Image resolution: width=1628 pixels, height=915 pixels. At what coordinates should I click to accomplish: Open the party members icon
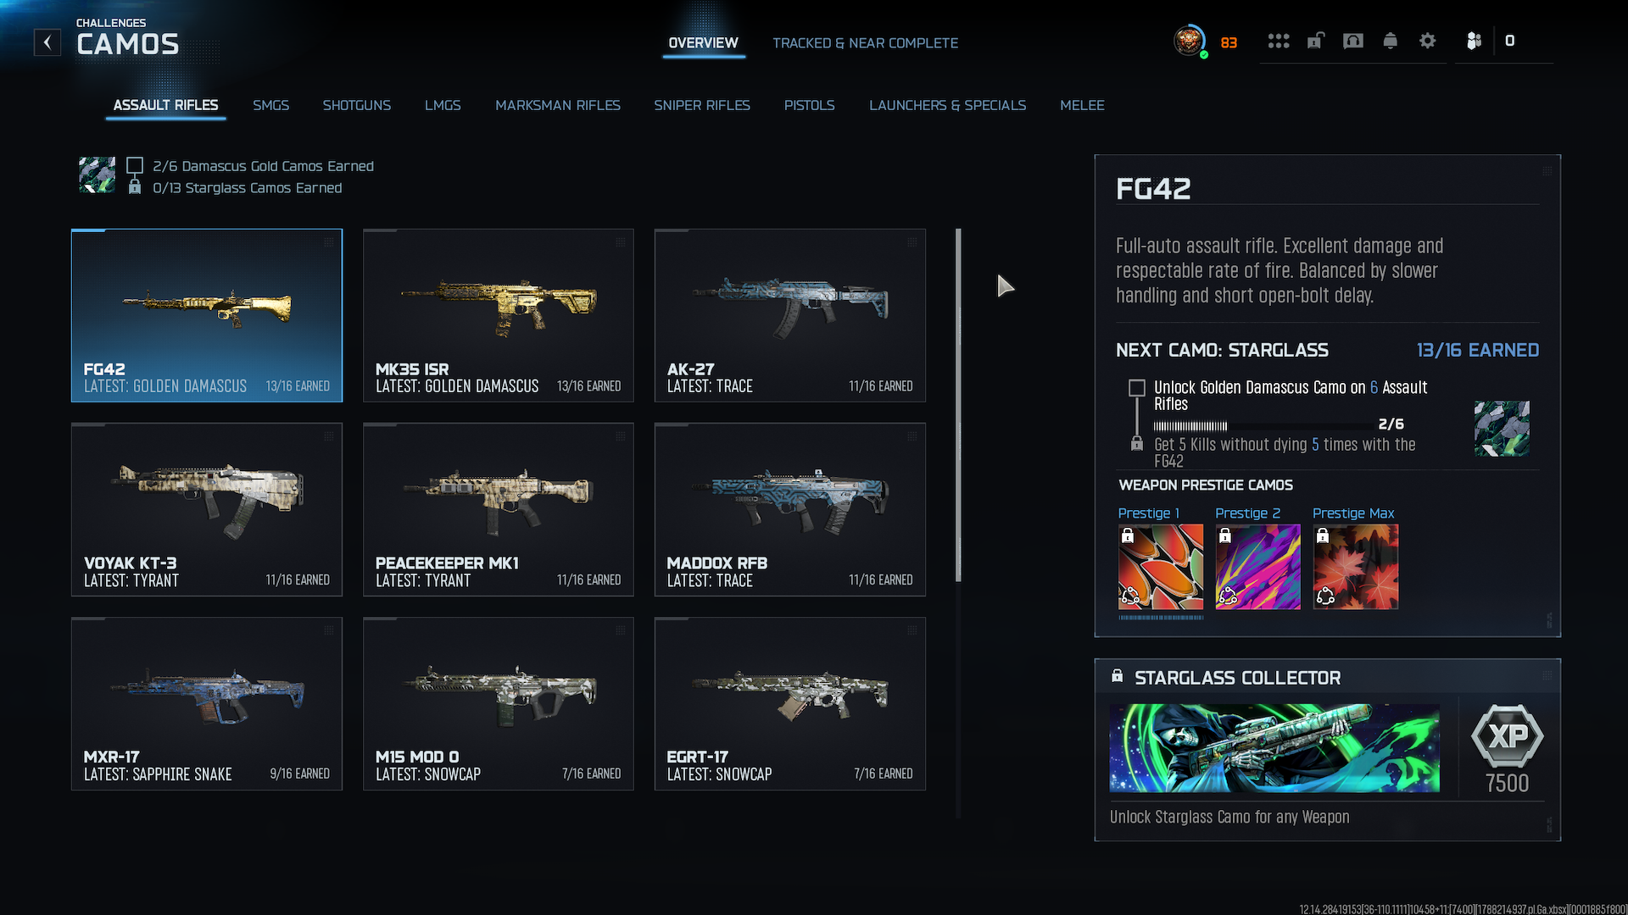(x=1475, y=41)
